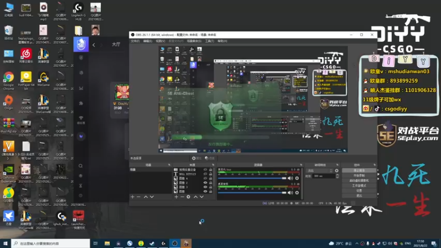
Task: Click Studio Mode button in Controls
Action: coord(359,186)
